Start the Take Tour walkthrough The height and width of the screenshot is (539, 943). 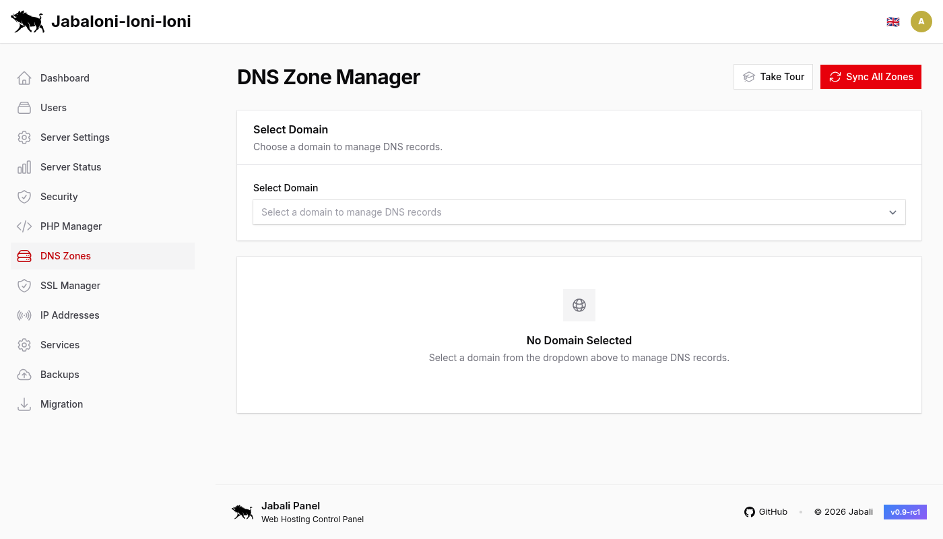(x=773, y=76)
